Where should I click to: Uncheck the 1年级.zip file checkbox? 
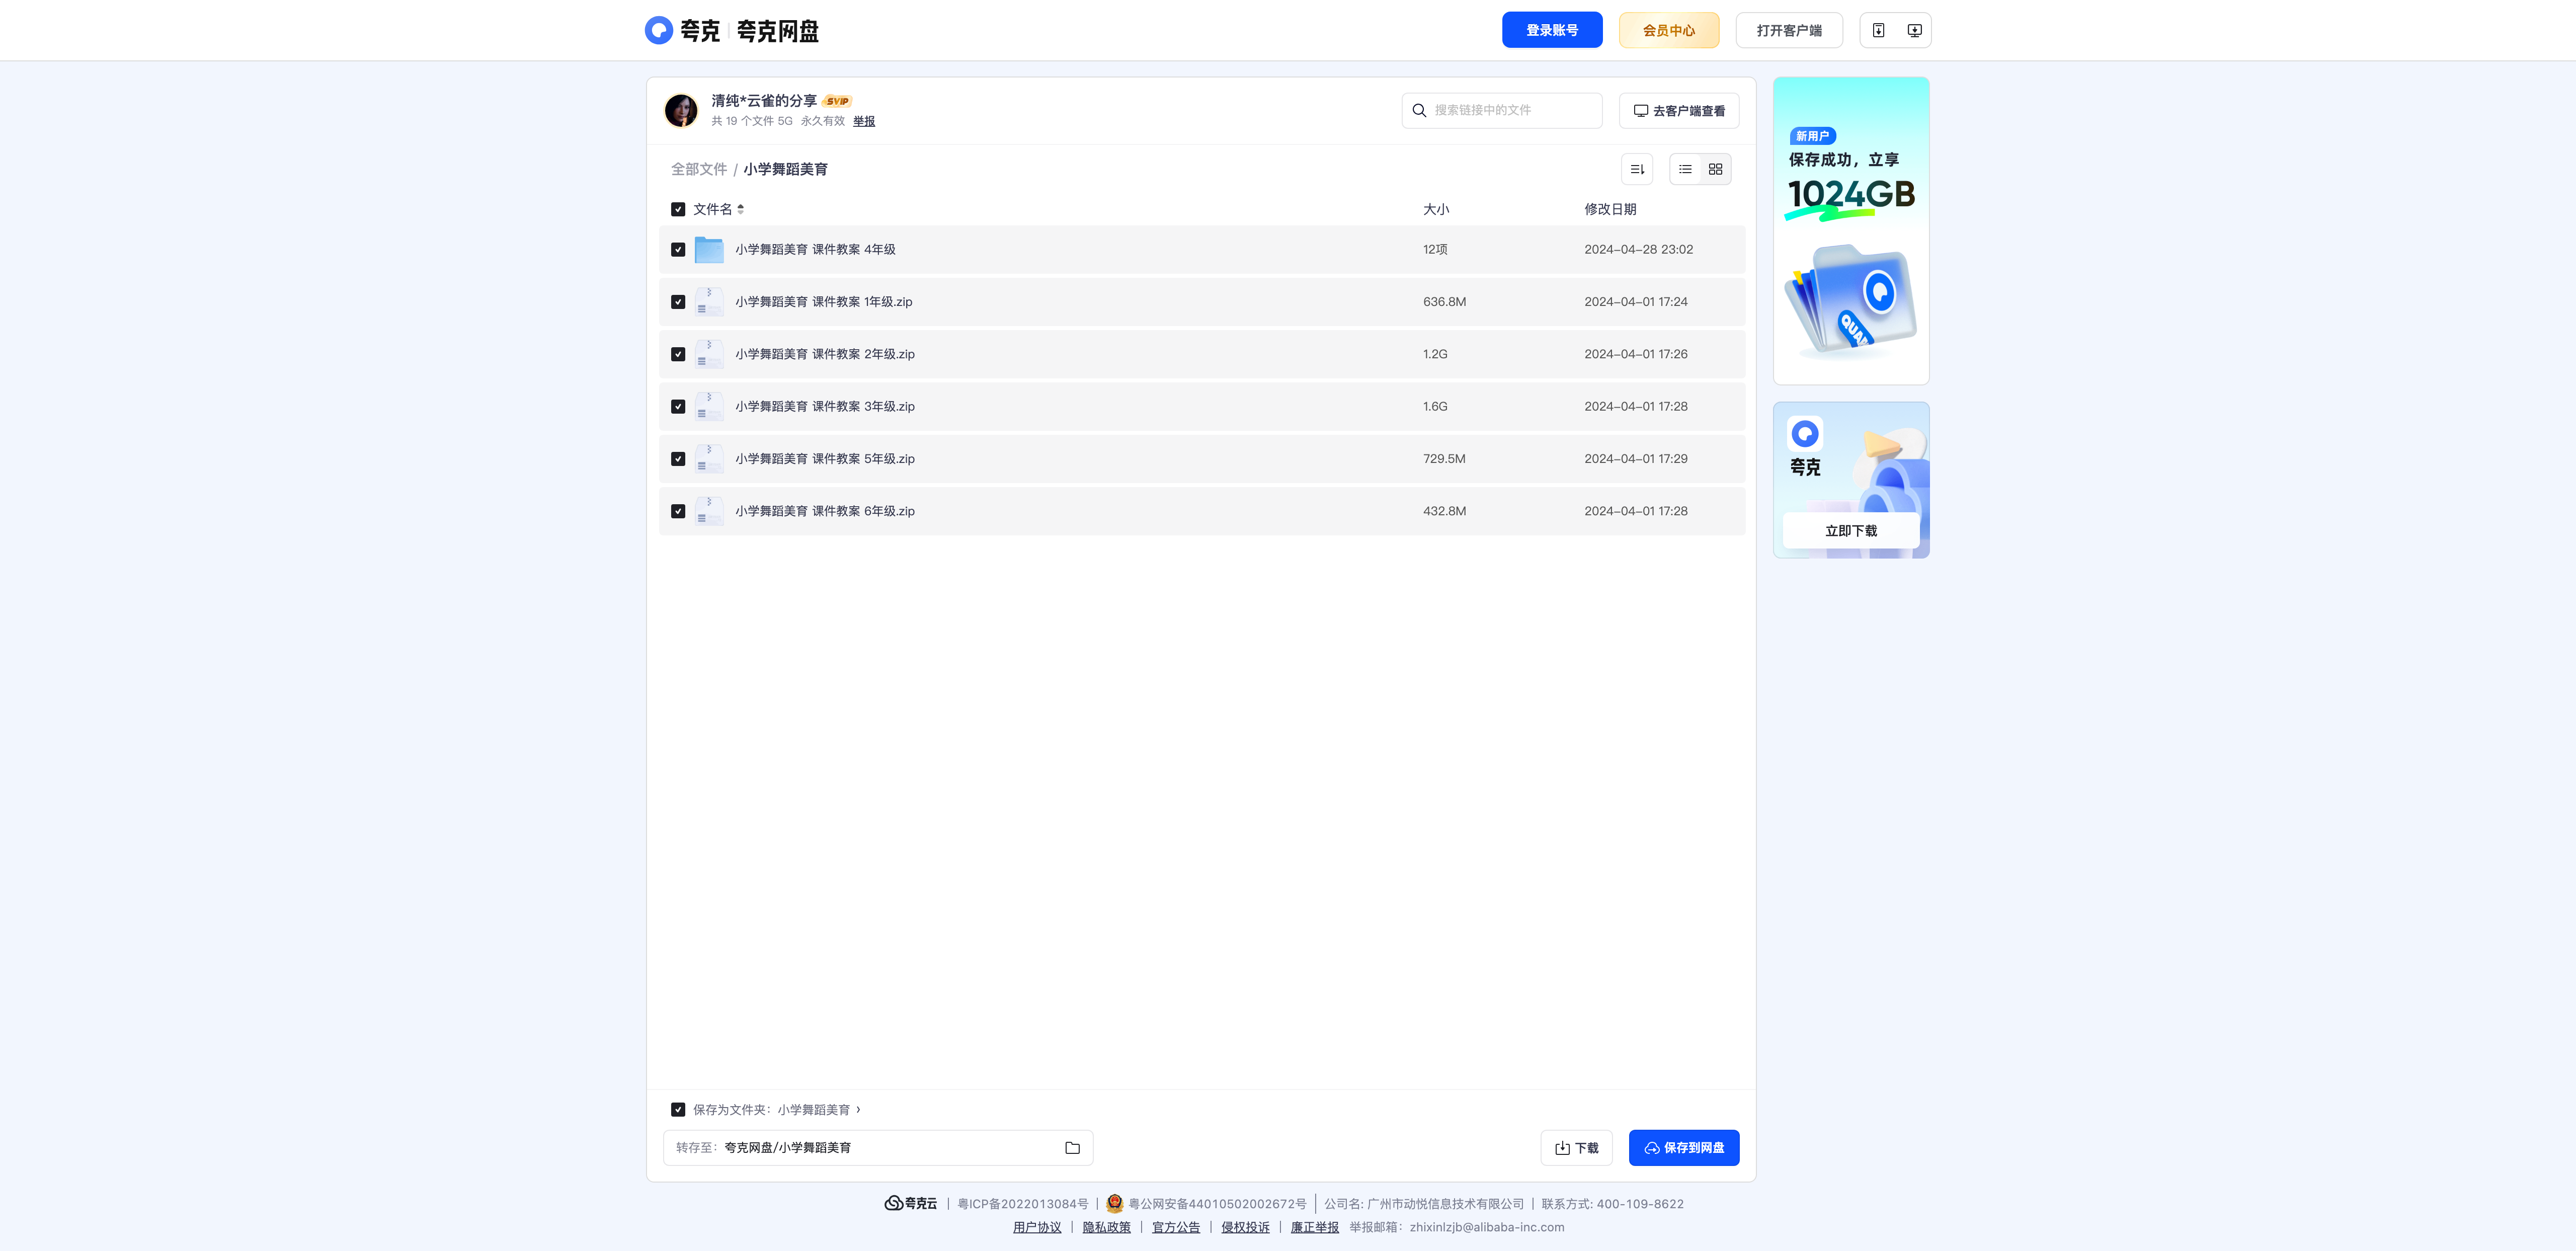pos(678,302)
